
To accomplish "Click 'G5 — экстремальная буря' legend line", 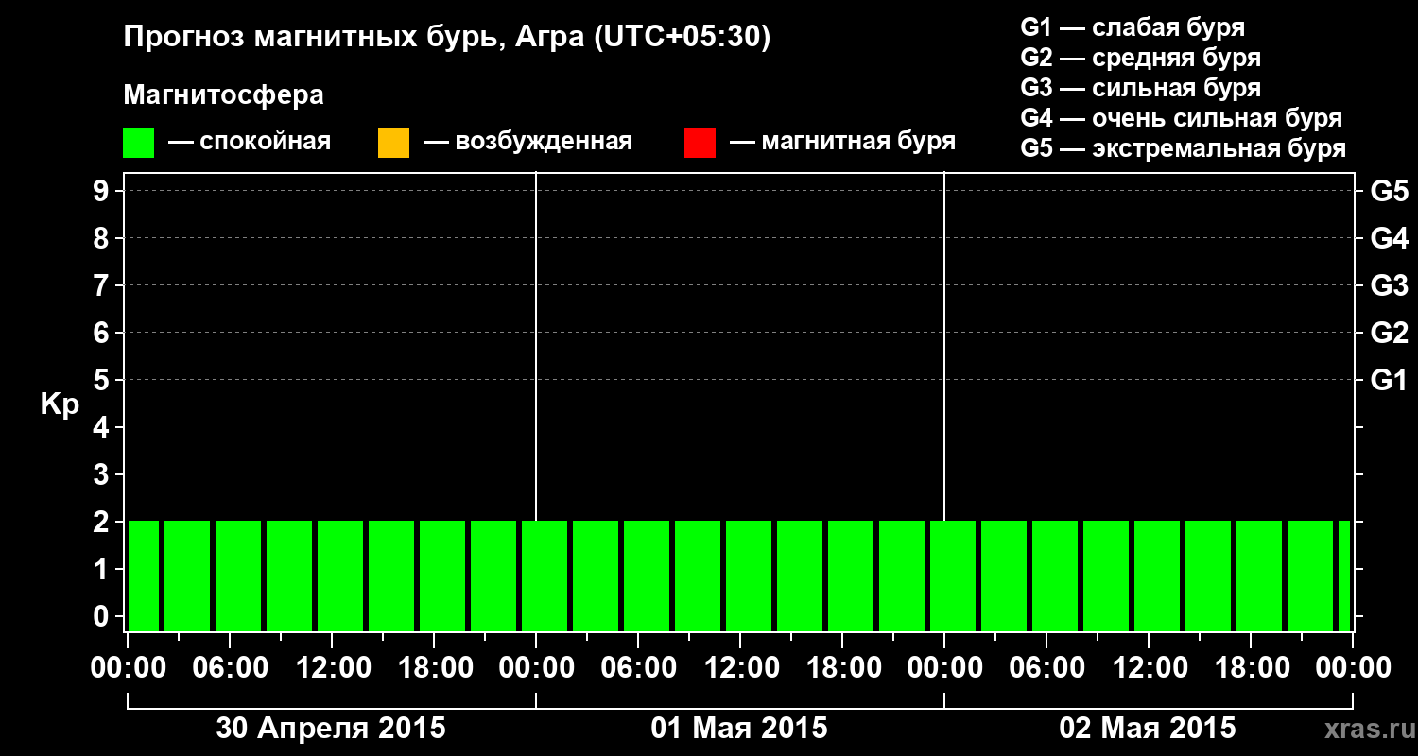I will coord(1183,148).
